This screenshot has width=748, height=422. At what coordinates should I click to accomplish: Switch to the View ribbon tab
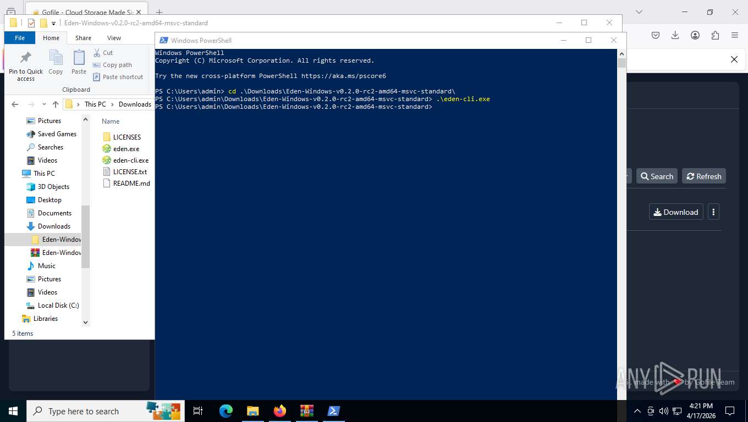(x=114, y=38)
